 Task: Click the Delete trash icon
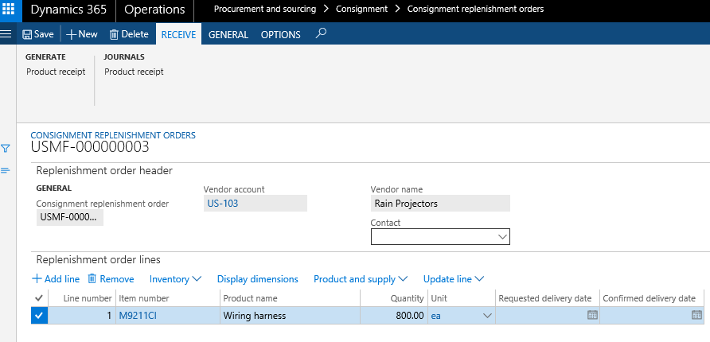(x=114, y=34)
